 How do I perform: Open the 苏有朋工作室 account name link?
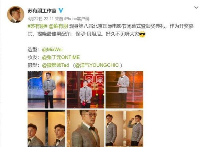click(42, 11)
